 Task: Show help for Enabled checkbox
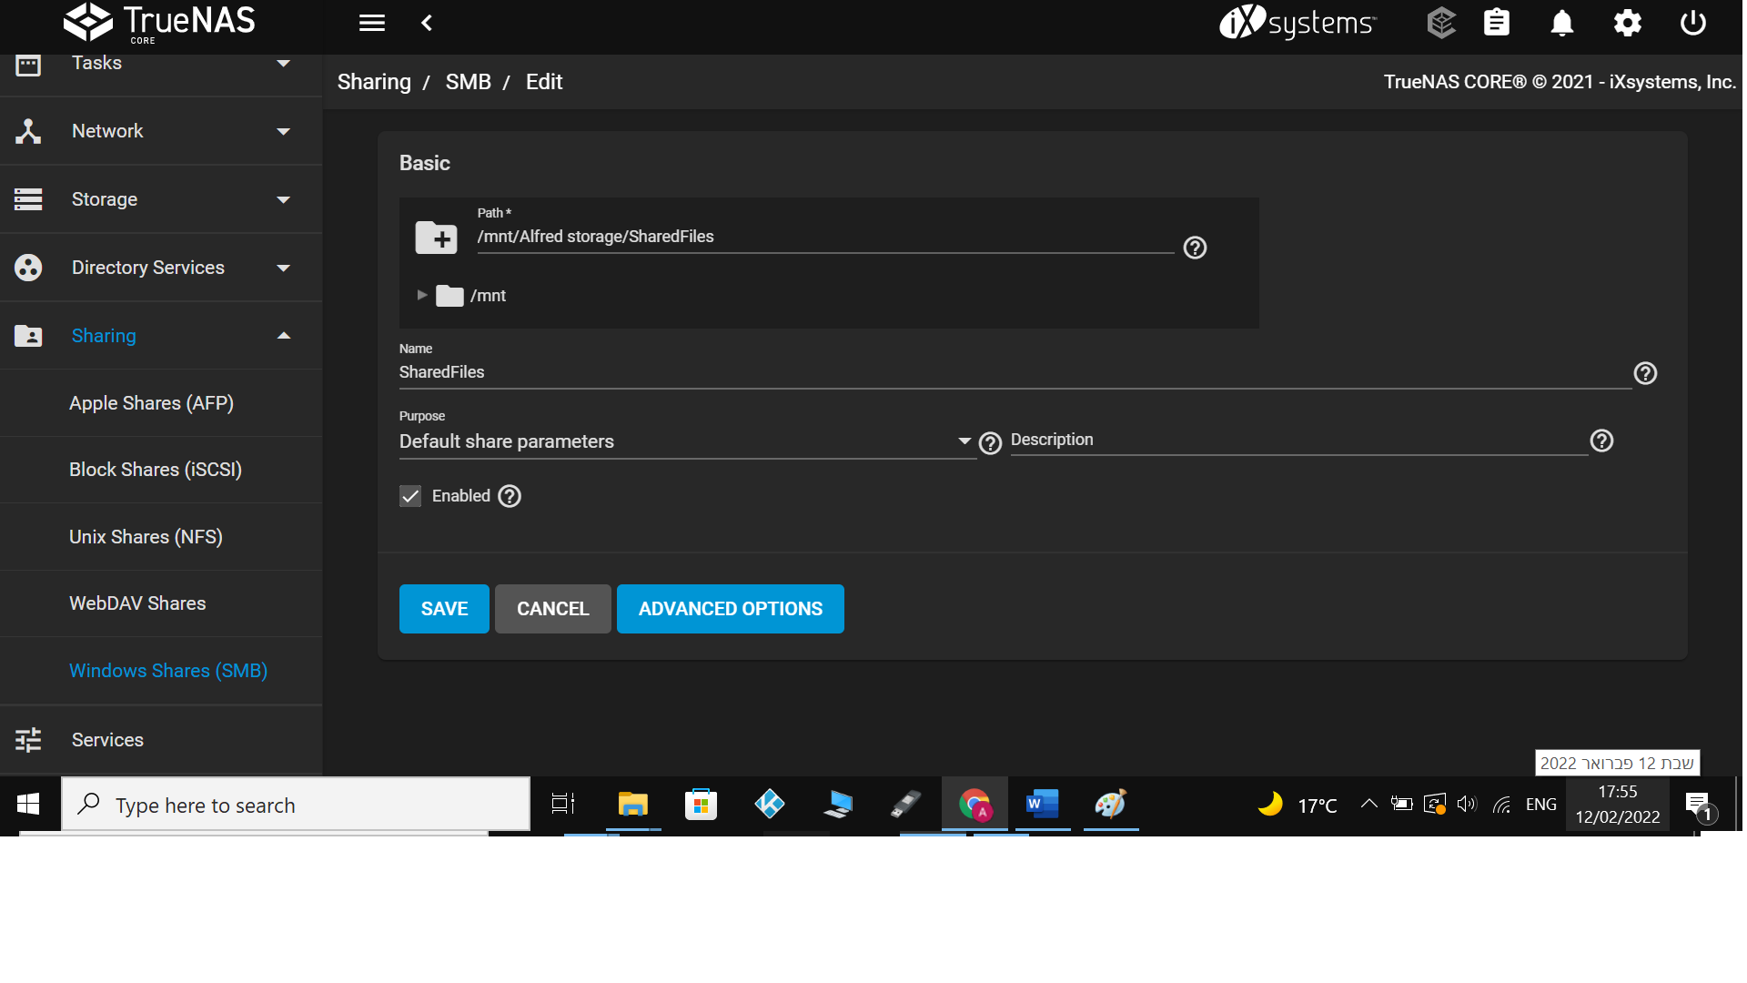[510, 496]
